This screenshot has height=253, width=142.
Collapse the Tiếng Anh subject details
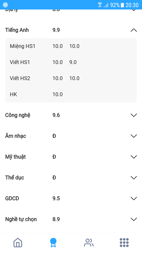[134, 30]
